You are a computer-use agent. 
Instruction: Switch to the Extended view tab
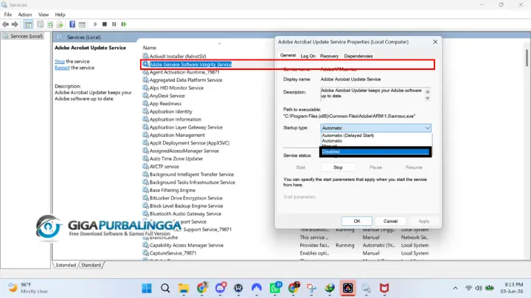66,265
